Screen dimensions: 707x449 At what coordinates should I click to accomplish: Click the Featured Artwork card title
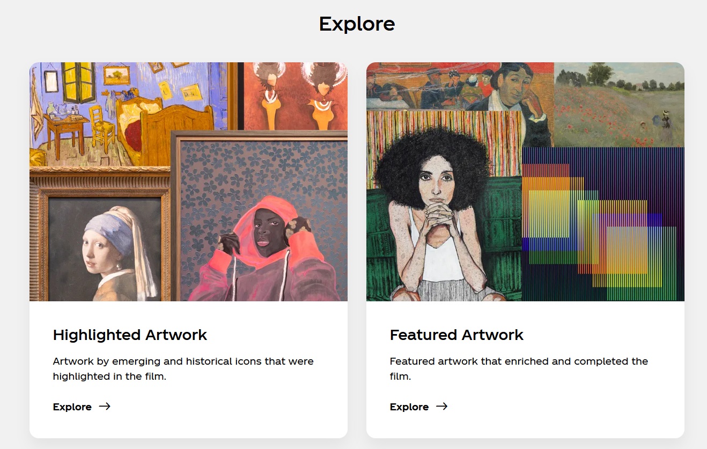456,335
